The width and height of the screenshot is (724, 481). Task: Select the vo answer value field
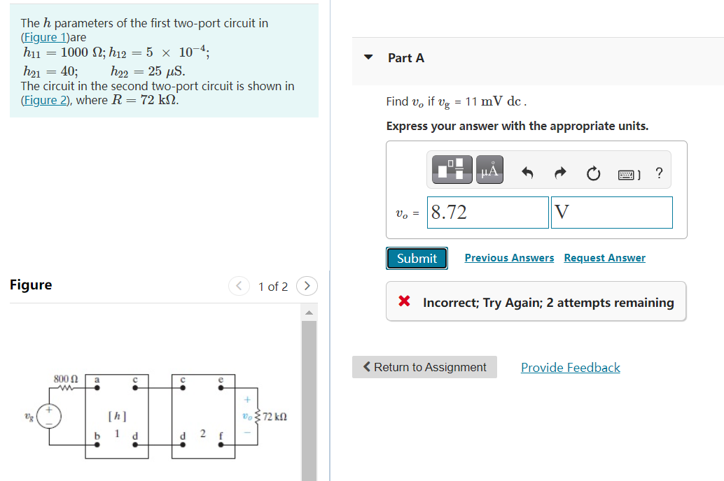click(487, 212)
